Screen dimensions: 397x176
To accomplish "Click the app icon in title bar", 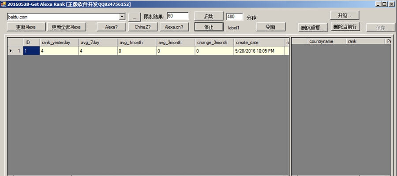I will tap(3, 4).
